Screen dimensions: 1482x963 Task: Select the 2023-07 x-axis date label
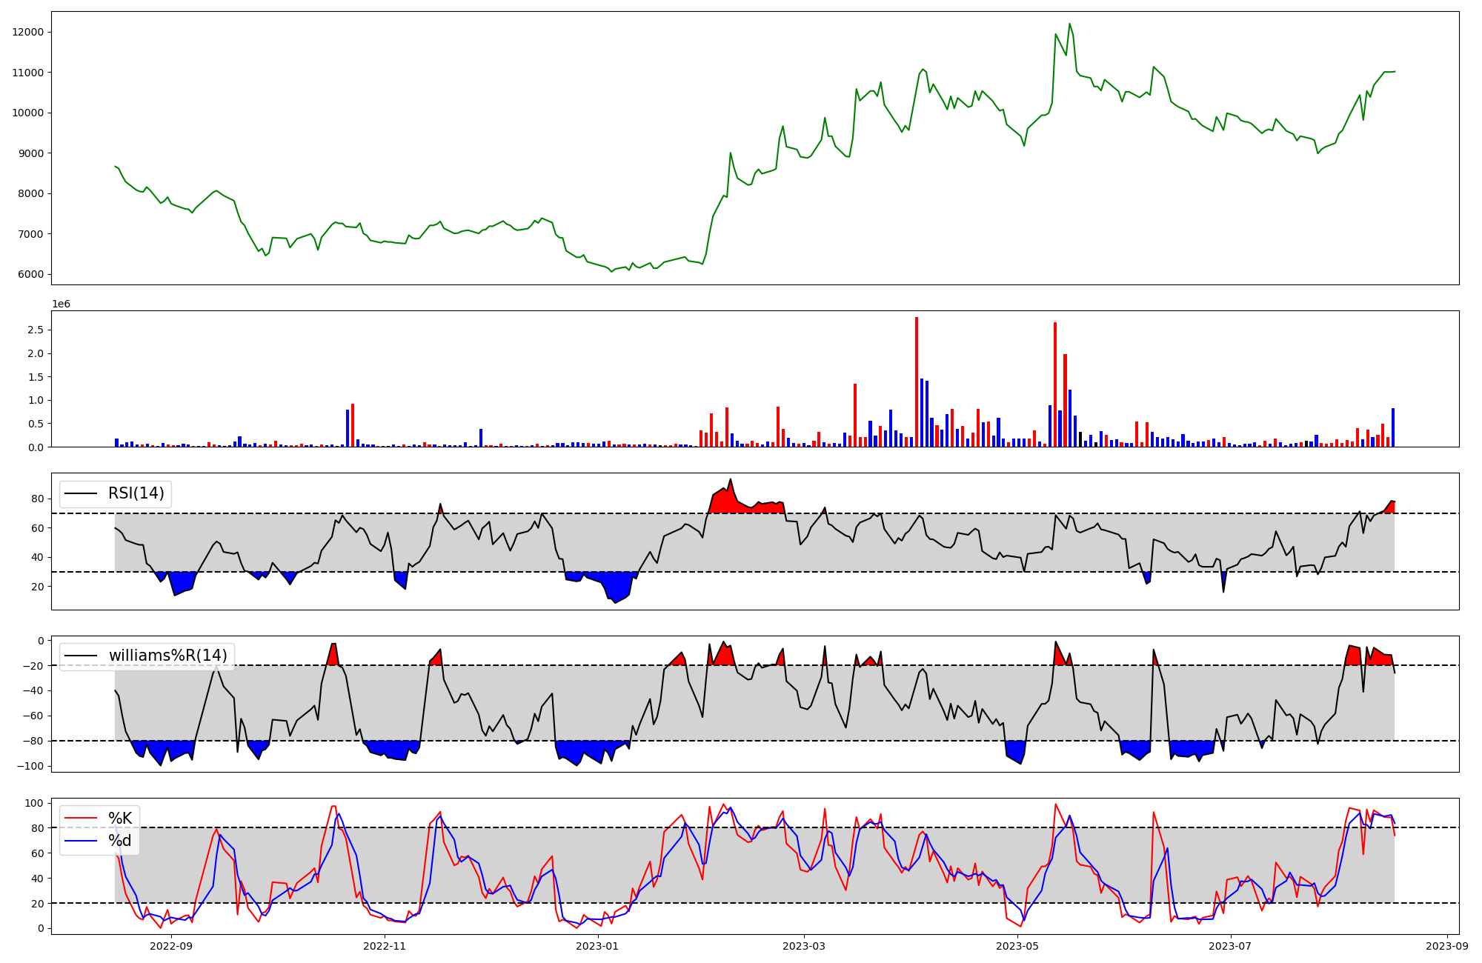coord(1230,946)
